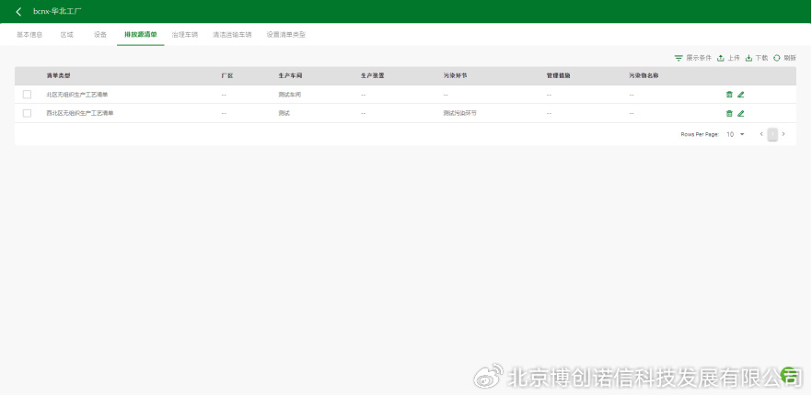This screenshot has width=812, height=396.
Task: Edit the 北区无组织生产工艺清单 row
Action: 740,95
